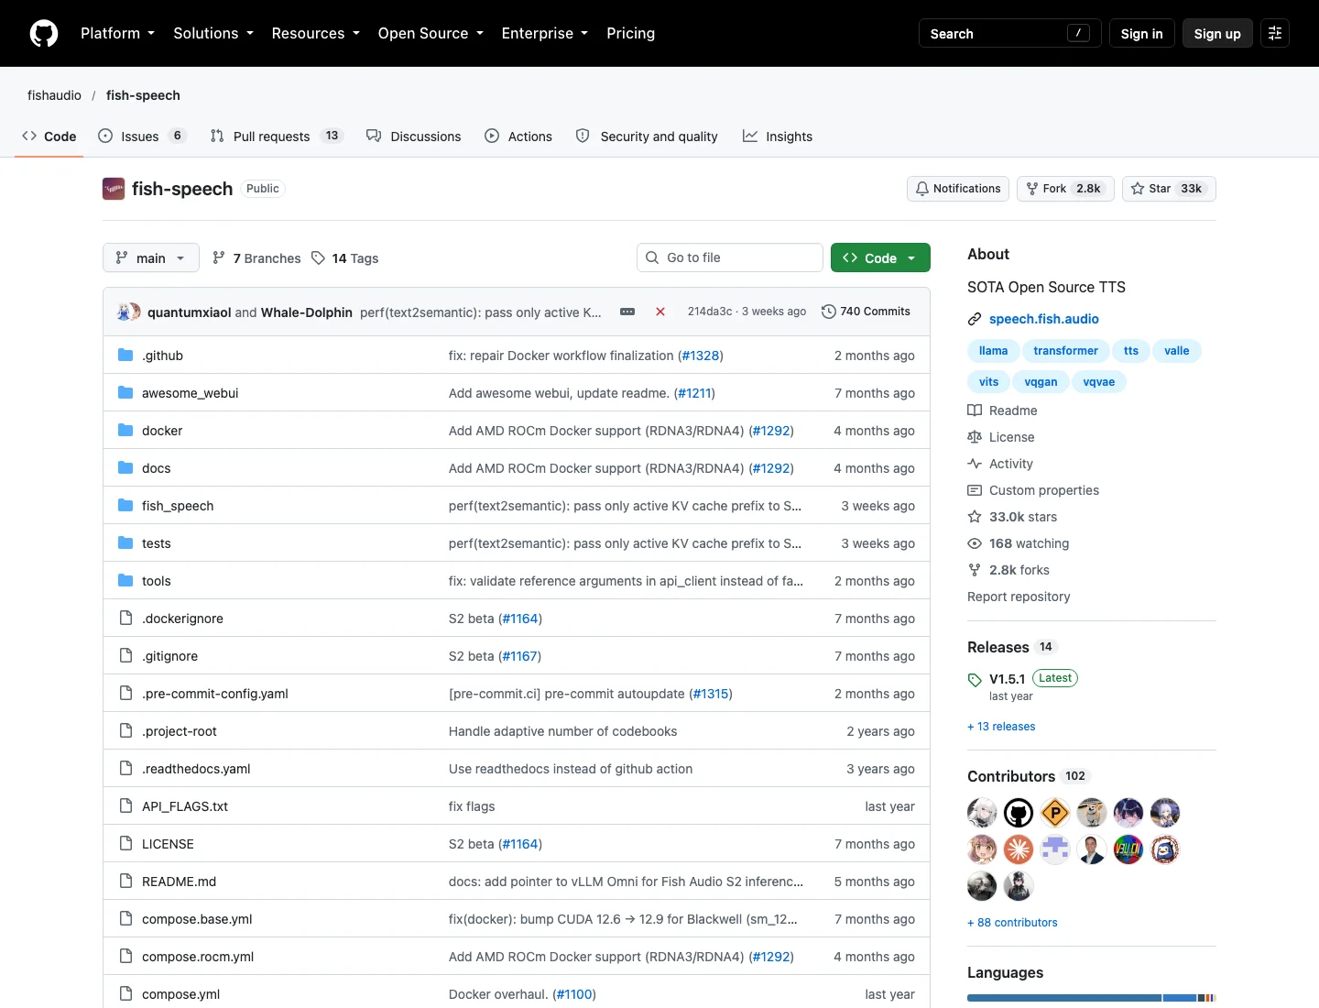The width and height of the screenshot is (1319, 1008).
Task: Open the + 13 releases link
Action: pos(1001,727)
